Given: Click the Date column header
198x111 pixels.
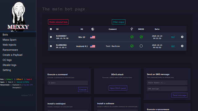Looking at the screenshot, I should tap(157, 29).
